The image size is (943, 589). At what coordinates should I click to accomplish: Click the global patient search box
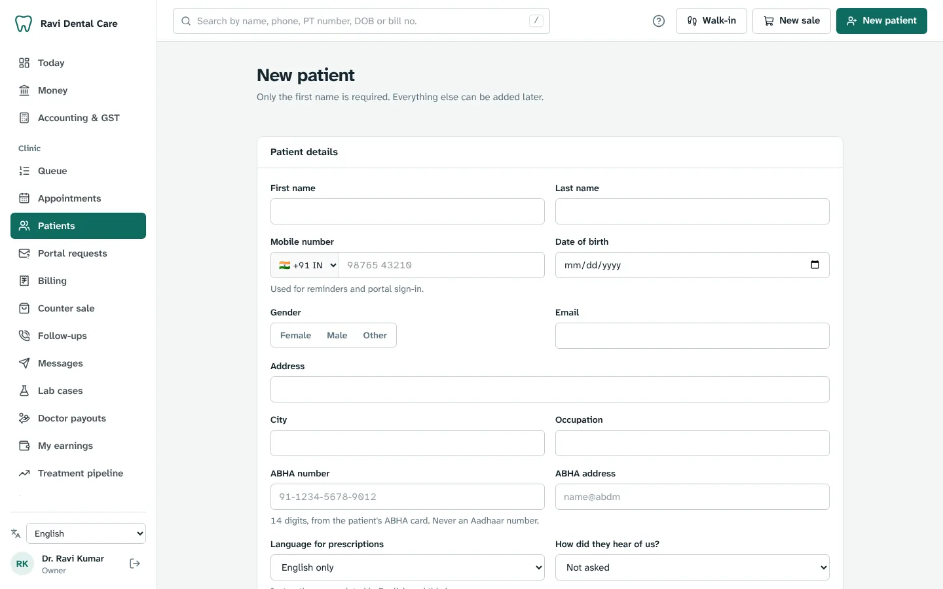(361, 21)
